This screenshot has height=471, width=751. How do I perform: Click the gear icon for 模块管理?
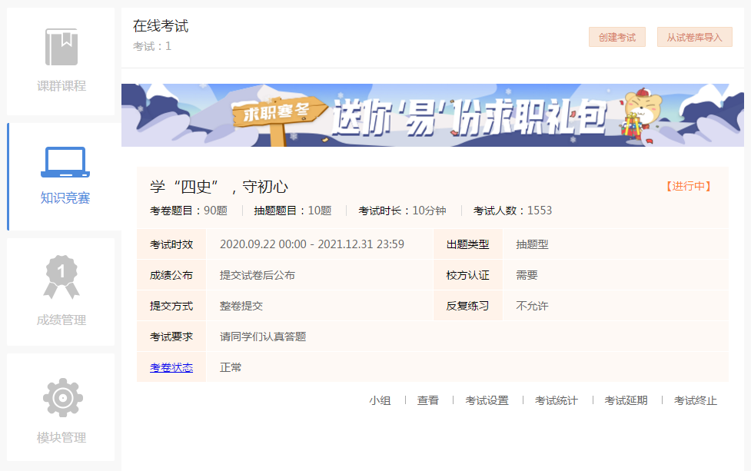[62, 397]
